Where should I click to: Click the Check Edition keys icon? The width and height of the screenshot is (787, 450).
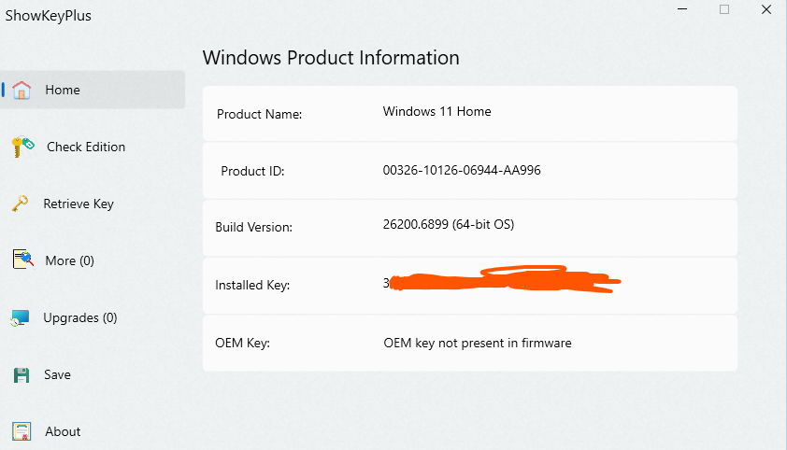pyautogui.click(x=22, y=147)
